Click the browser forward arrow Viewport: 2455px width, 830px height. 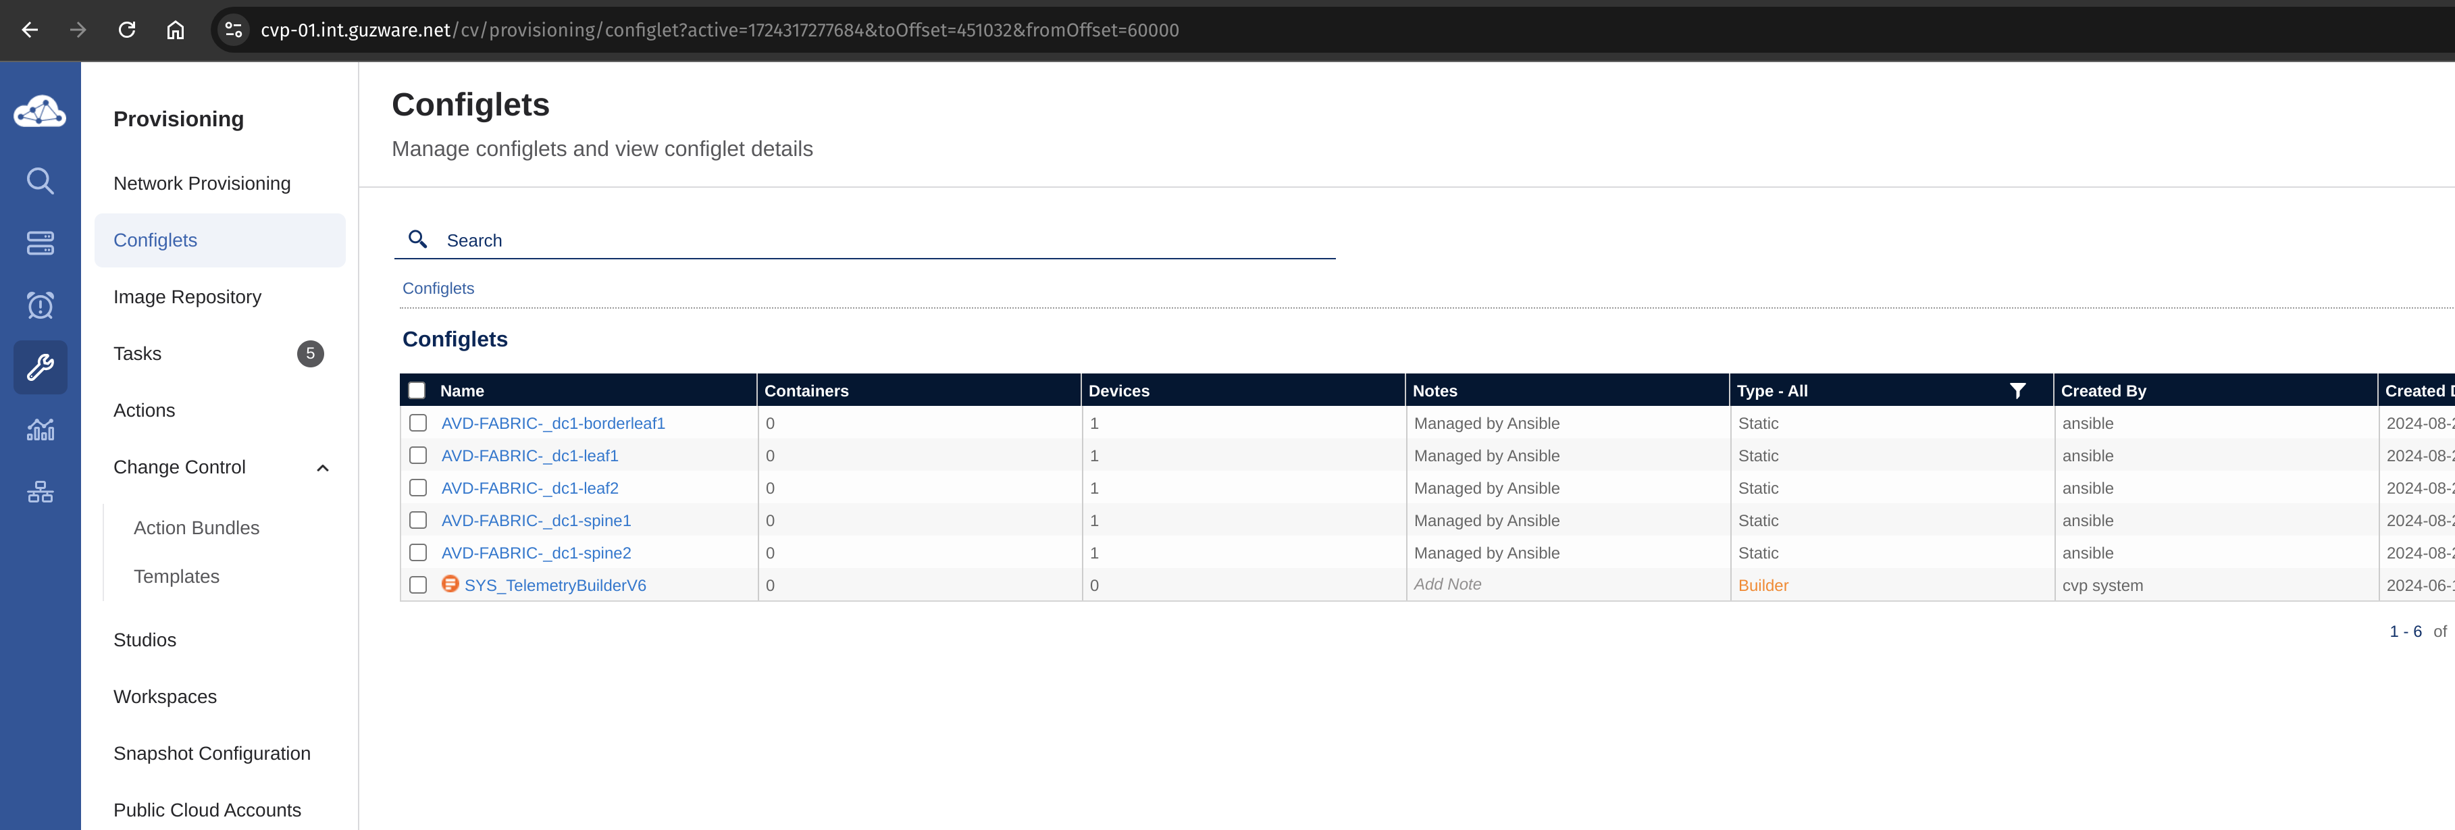point(78,30)
